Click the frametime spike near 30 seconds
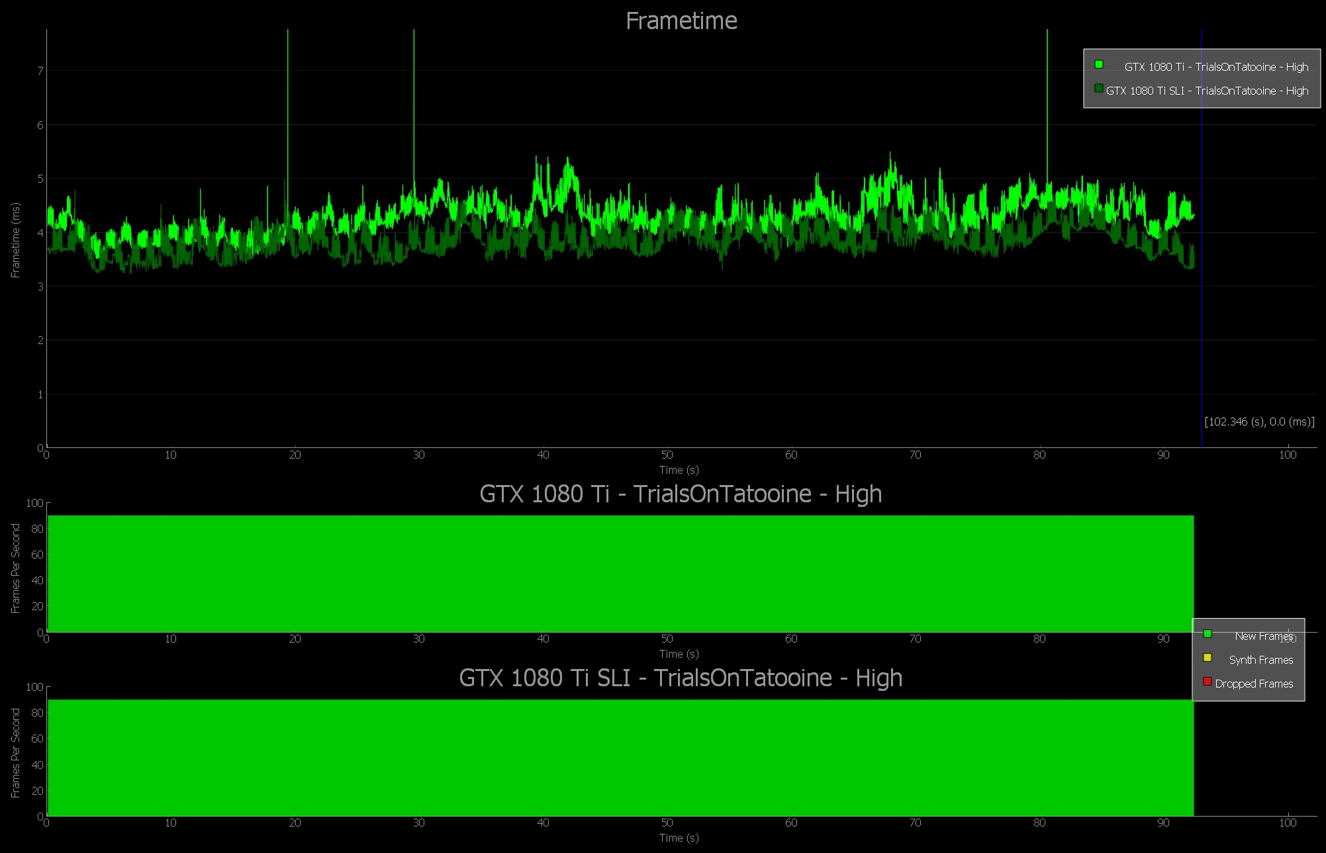 tap(414, 99)
